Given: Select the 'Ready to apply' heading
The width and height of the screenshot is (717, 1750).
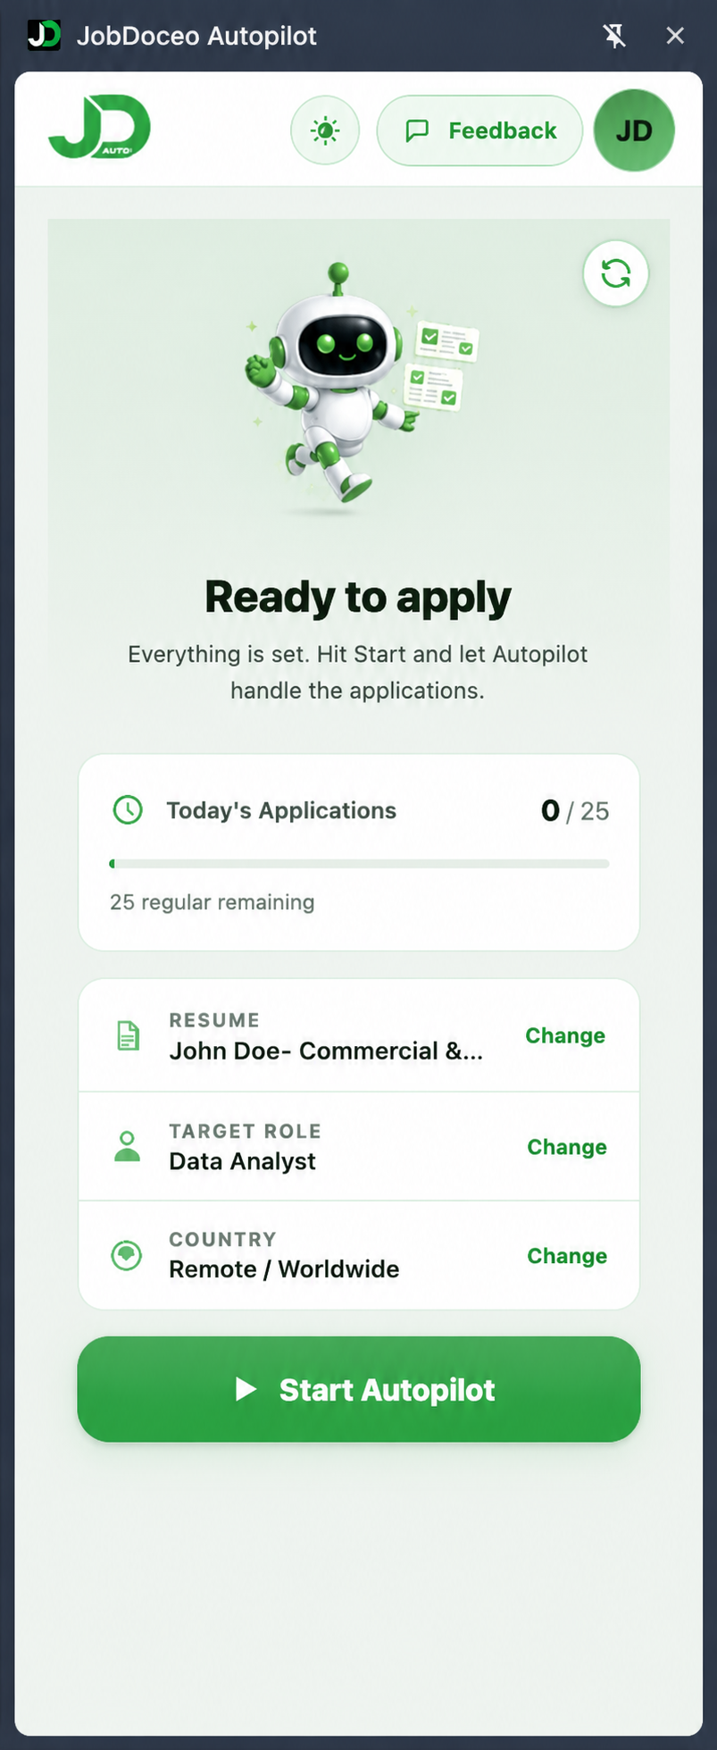Looking at the screenshot, I should point(358,597).
